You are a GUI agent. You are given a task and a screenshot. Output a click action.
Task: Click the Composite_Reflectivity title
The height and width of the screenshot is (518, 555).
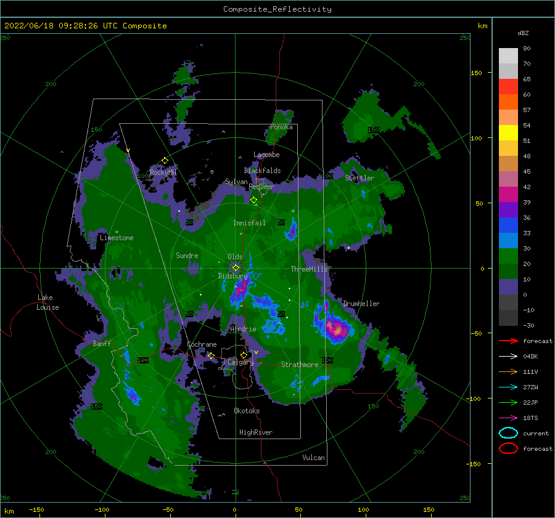[x=277, y=9]
